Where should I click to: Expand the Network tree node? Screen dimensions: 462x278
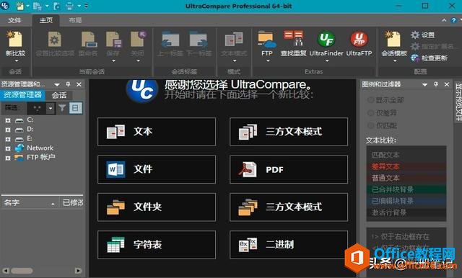click(8, 148)
